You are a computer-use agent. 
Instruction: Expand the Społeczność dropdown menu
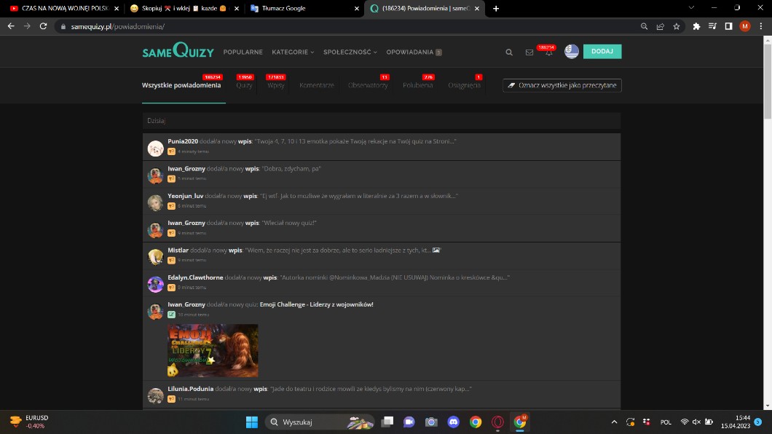tap(350, 52)
